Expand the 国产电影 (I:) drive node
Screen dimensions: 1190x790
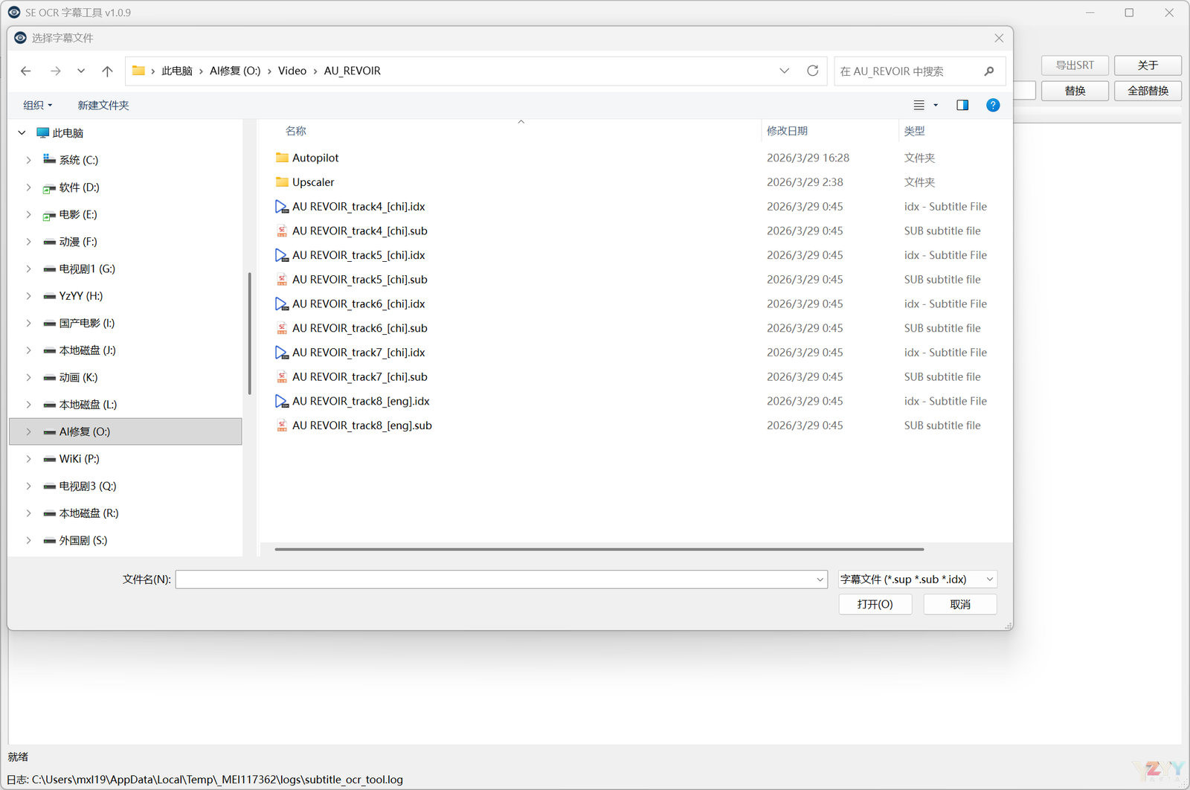tap(28, 323)
